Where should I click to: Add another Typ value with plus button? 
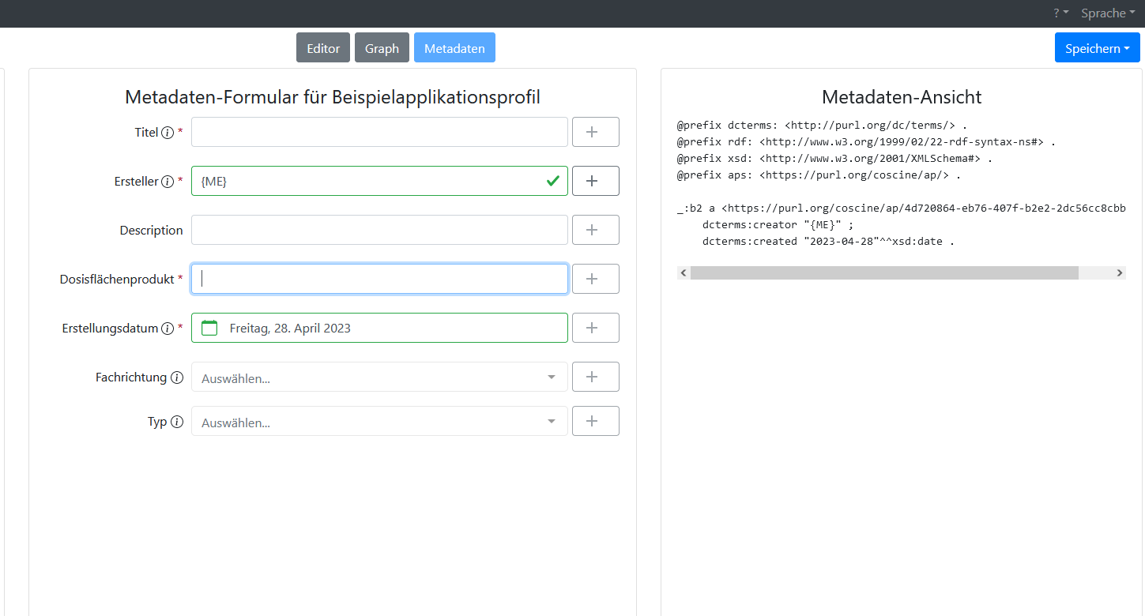point(595,421)
